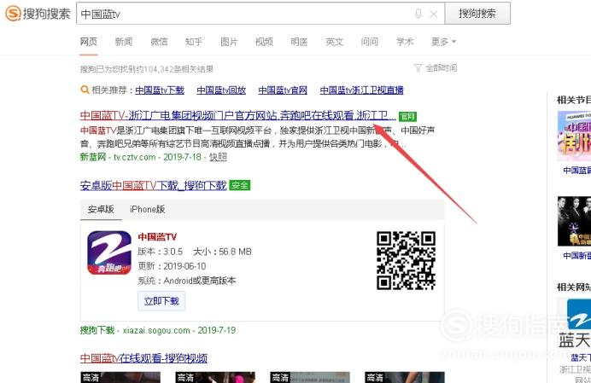Open the 图片 tab
591x383 pixels.
[x=229, y=42]
